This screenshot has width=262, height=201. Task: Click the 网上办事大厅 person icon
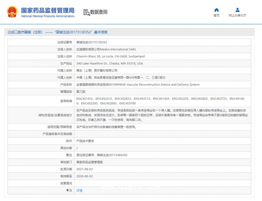pos(237,9)
